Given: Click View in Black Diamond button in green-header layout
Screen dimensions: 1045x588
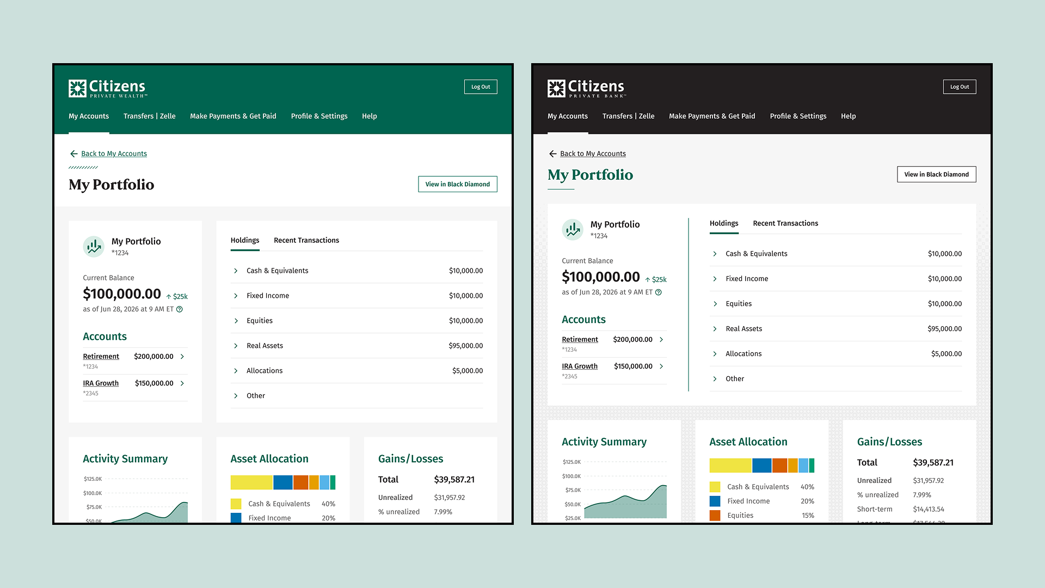Looking at the screenshot, I should (x=457, y=184).
